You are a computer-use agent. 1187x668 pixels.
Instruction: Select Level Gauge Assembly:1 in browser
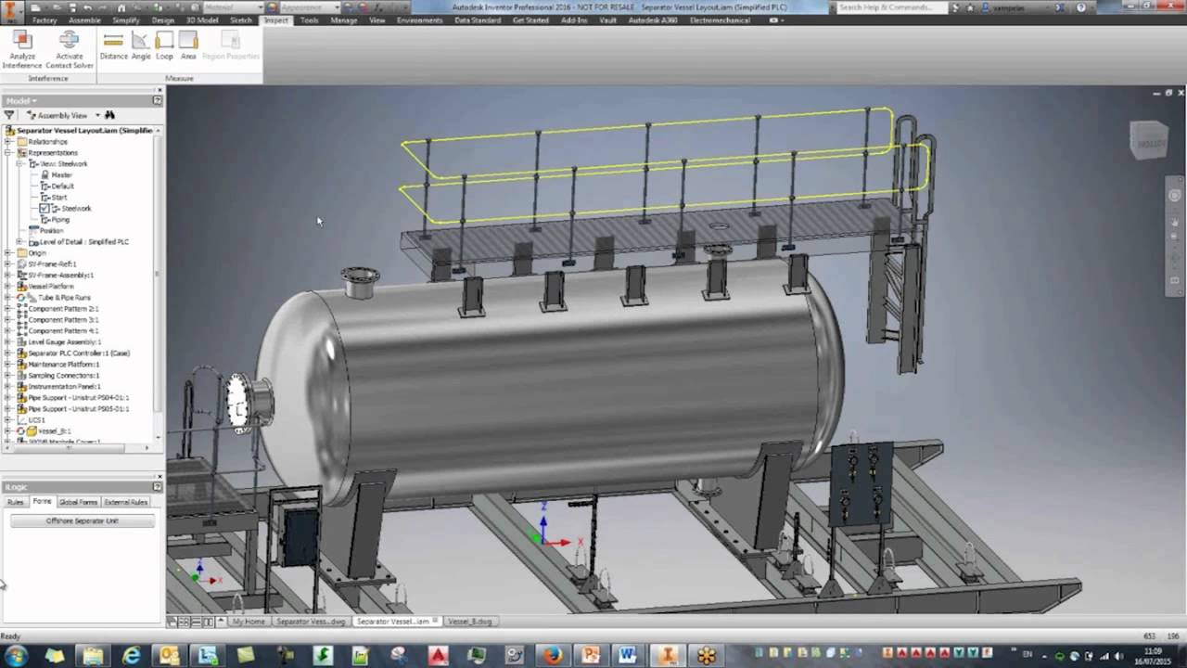(64, 342)
